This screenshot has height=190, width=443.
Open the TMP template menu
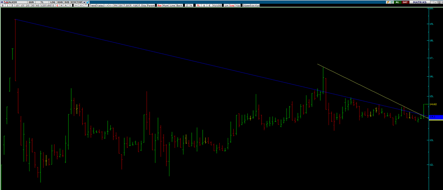point(79,2)
